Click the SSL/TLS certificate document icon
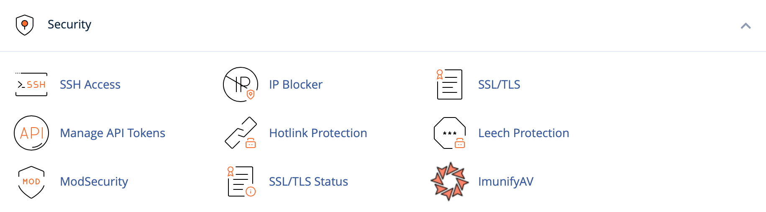This screenshot has height=212, width=766. pyautogui.click(x=450, y=84)
